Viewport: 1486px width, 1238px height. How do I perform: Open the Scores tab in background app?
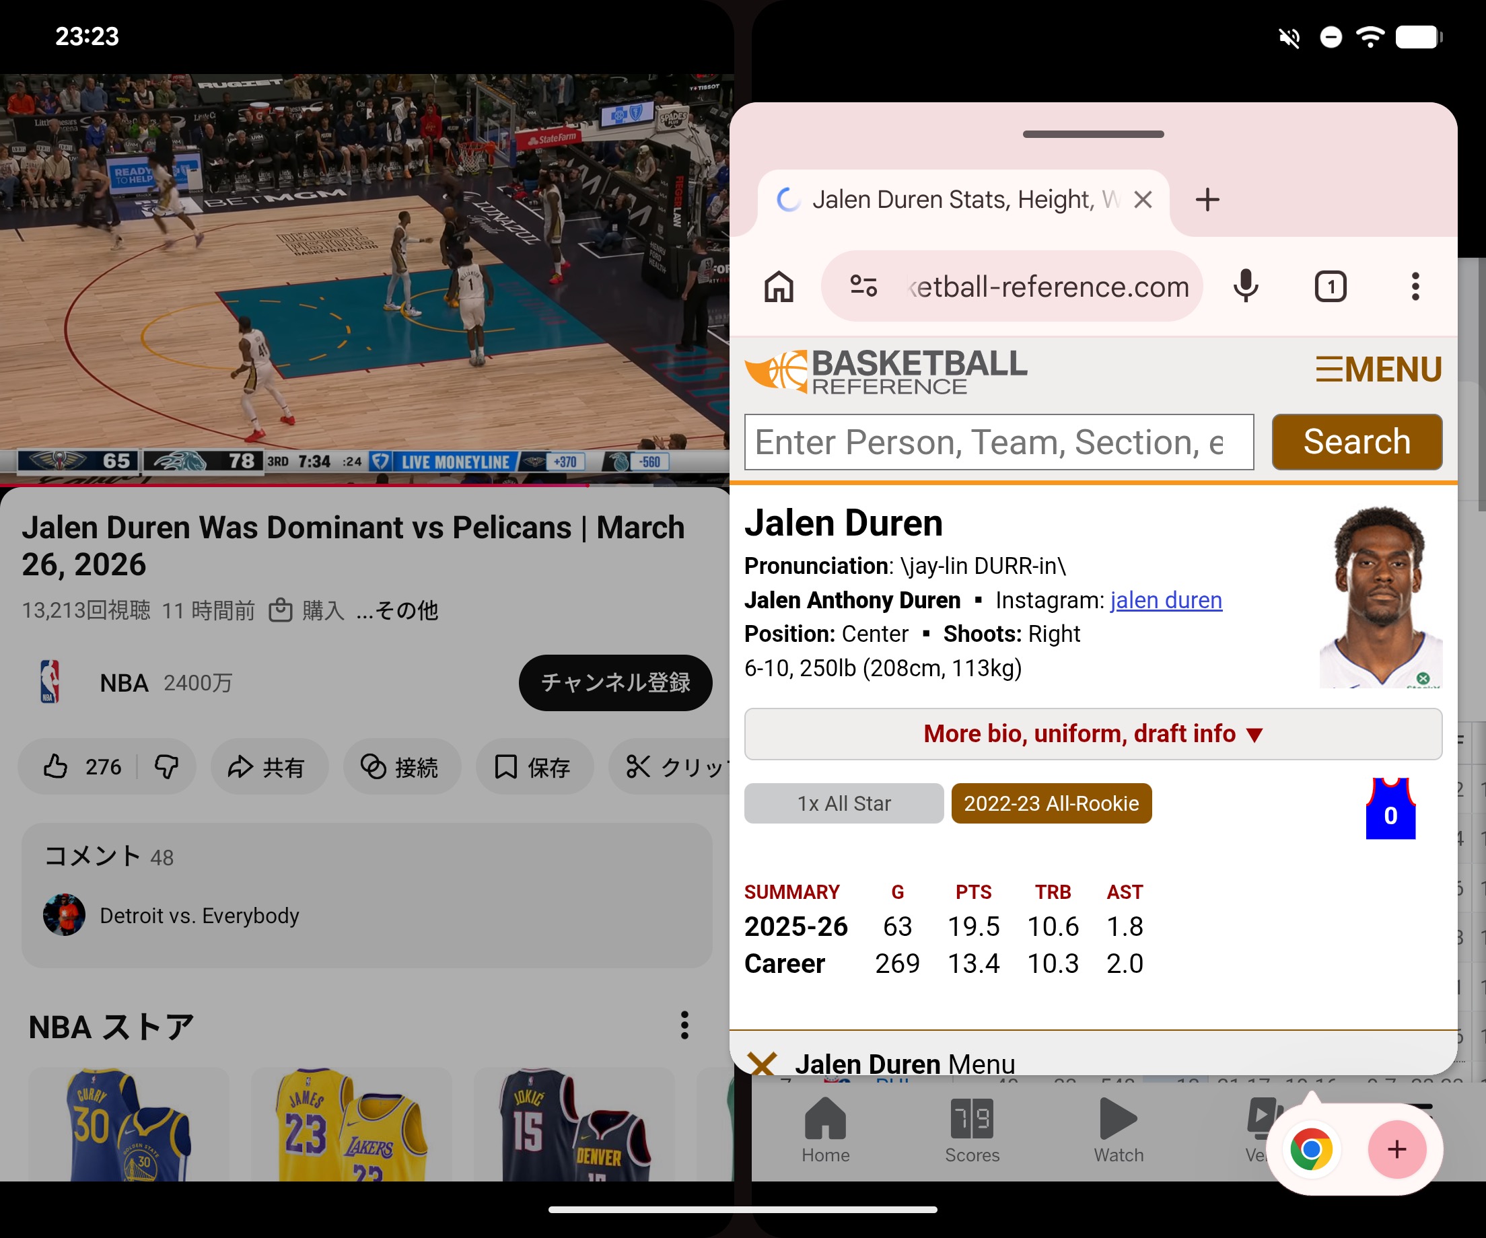972,1130
